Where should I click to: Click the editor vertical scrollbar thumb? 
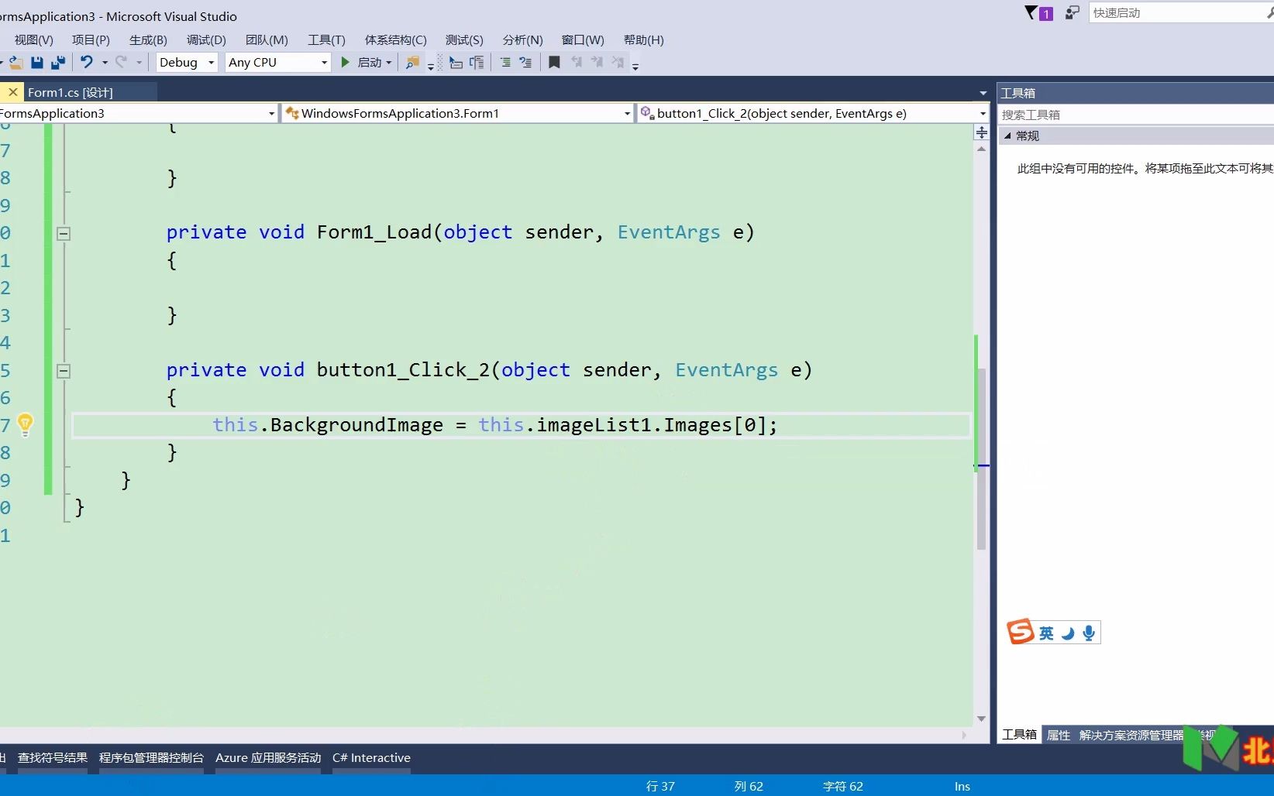tap(981, 458)
